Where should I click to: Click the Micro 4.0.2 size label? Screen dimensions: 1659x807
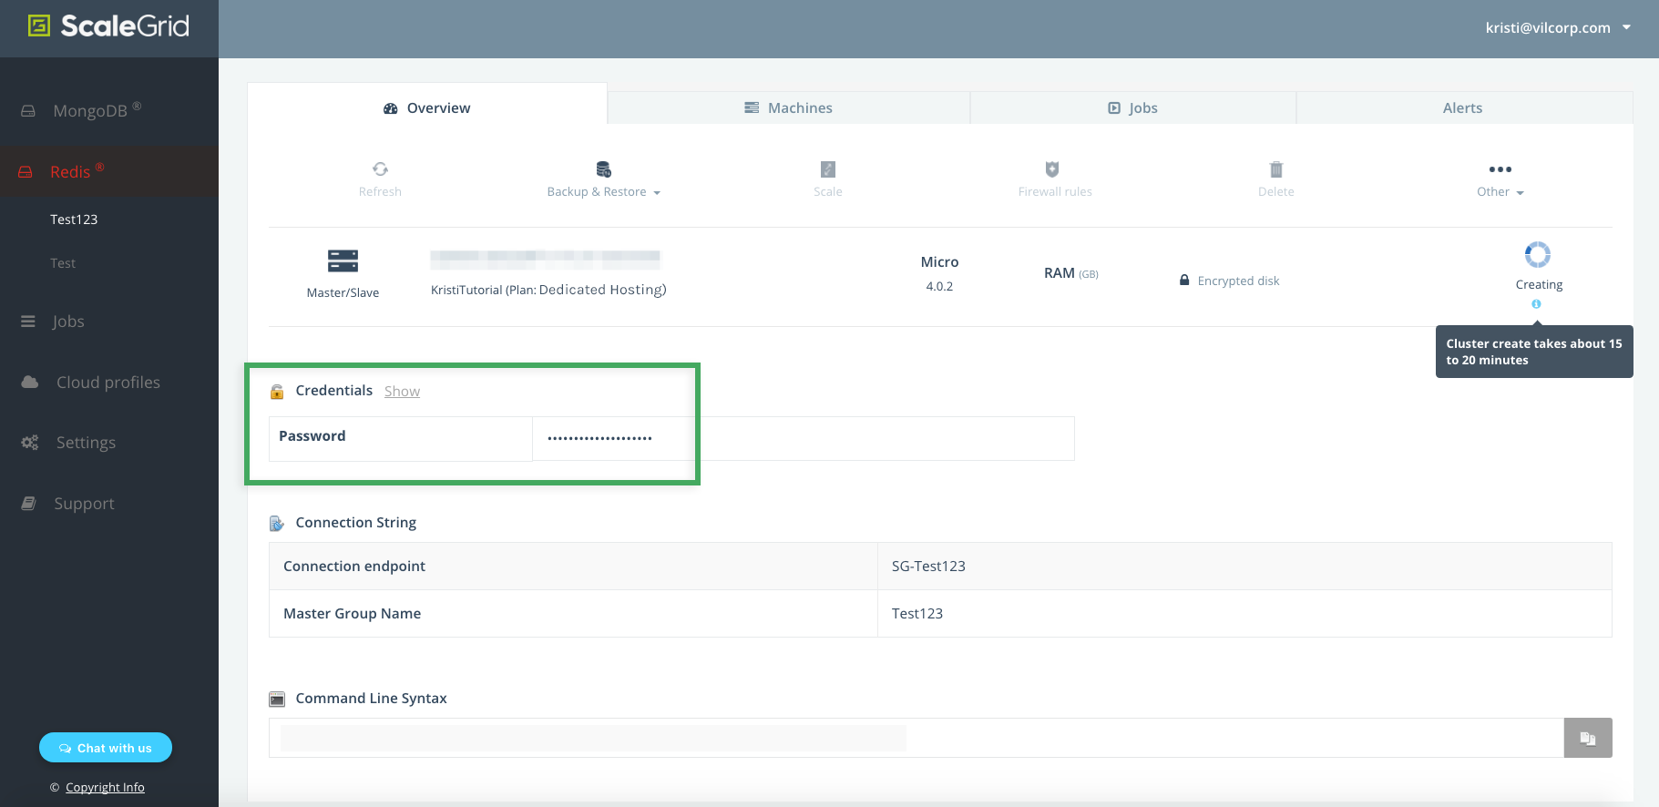tap(939, 273)
